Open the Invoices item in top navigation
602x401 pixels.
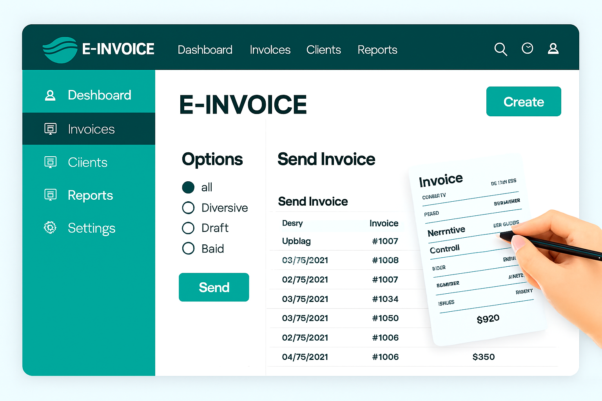(x=270, y=50)
